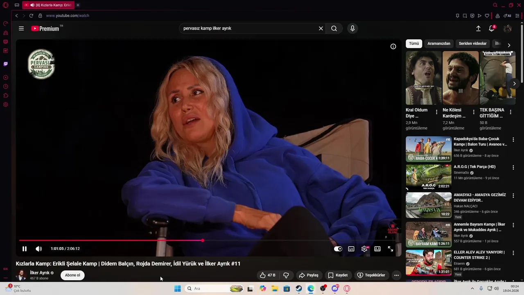Open options for Ne Kölesi Kardeşim short
This screenshot has height=295, width=524.
474,112
